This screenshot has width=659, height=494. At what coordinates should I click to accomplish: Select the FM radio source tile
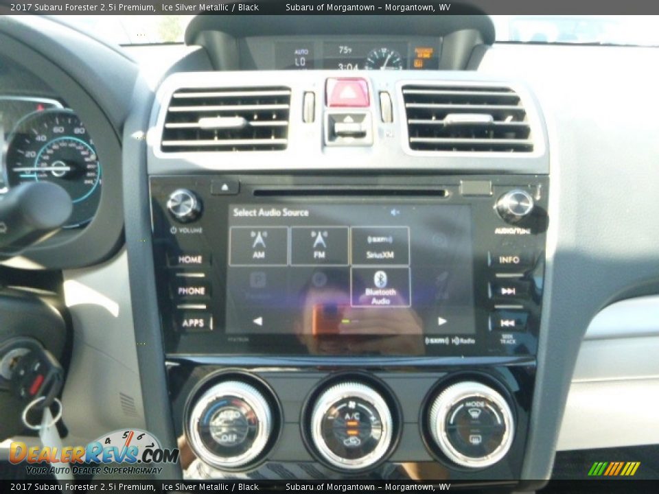319,246
